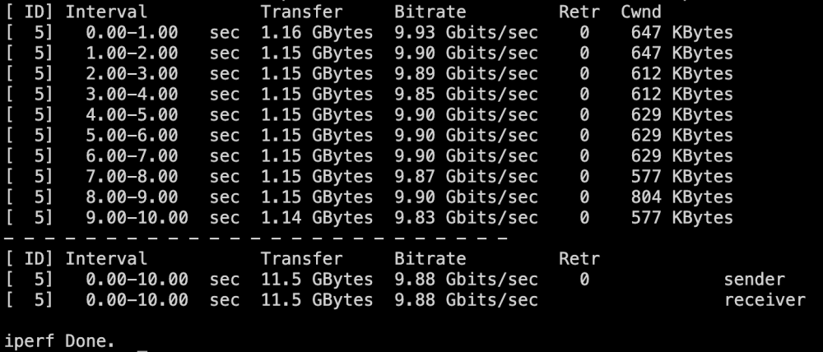The image size is (823, 352).
Task: Click the second Retr column header
Action: (x=579, y=259)
